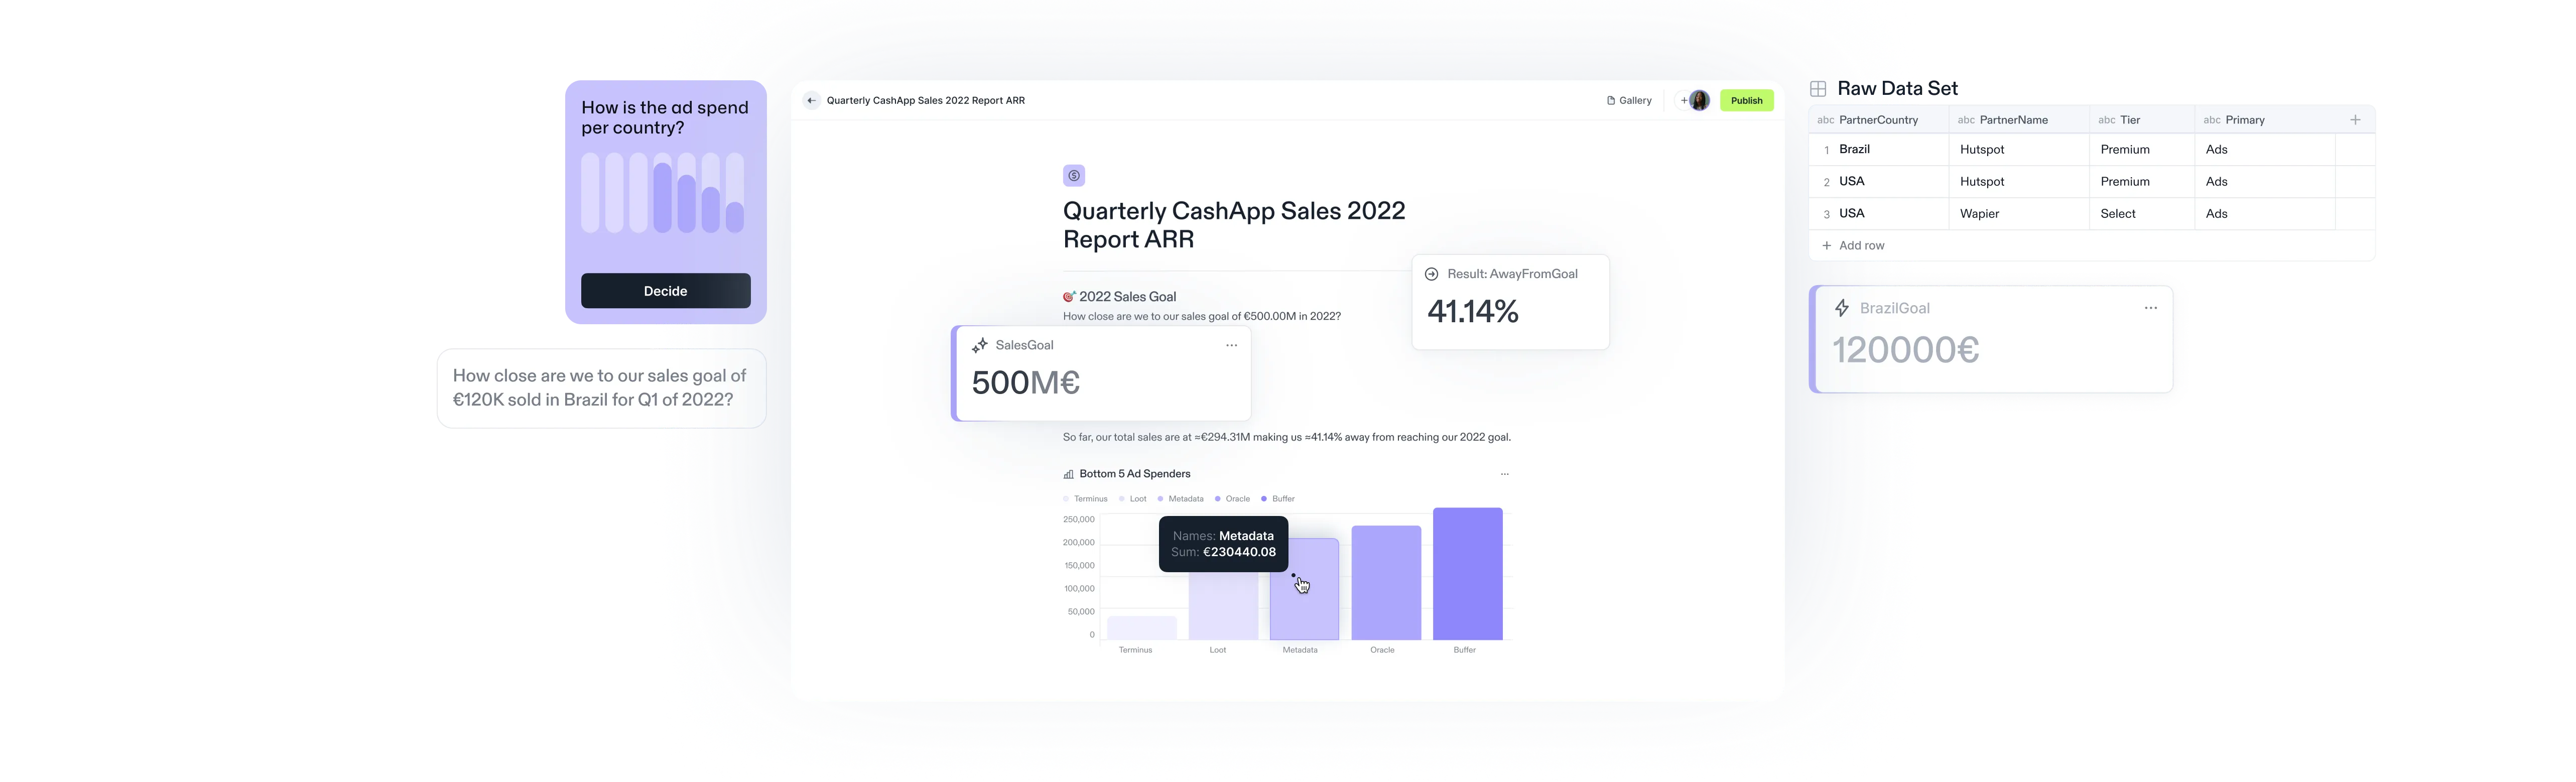Click the Decide button
This screenshot has height=782, width=2576.
pos(665,291)
